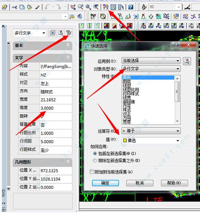The height and width of the screenshot is (213, 200).
Task: Click the 确定 button
Action: click(106, 183)
